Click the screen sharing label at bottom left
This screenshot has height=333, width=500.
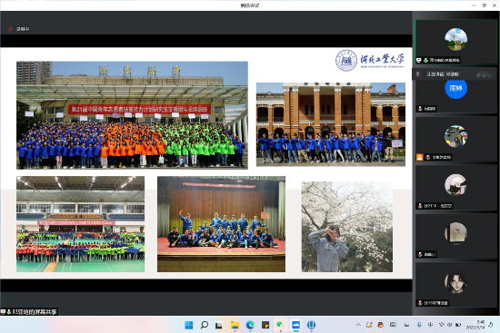pos(29,312)
